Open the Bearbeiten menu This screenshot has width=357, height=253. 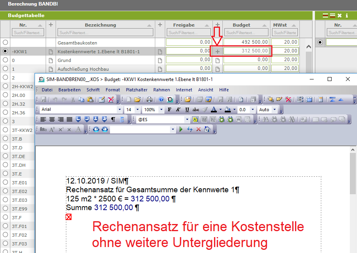point(69,90)
